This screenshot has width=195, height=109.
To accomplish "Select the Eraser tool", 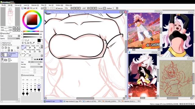I will (29, 47).
